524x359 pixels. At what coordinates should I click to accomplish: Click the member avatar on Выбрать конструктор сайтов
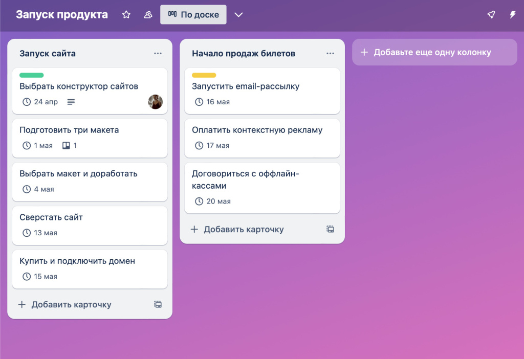click(156, 102)
